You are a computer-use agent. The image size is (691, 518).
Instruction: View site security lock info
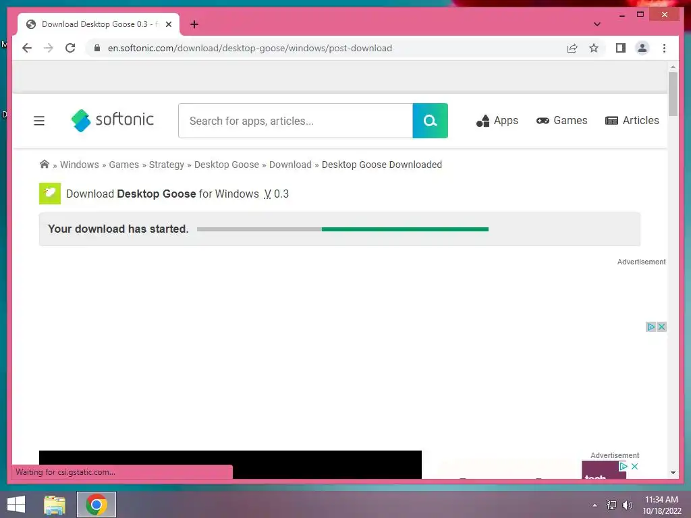(97, 48)
